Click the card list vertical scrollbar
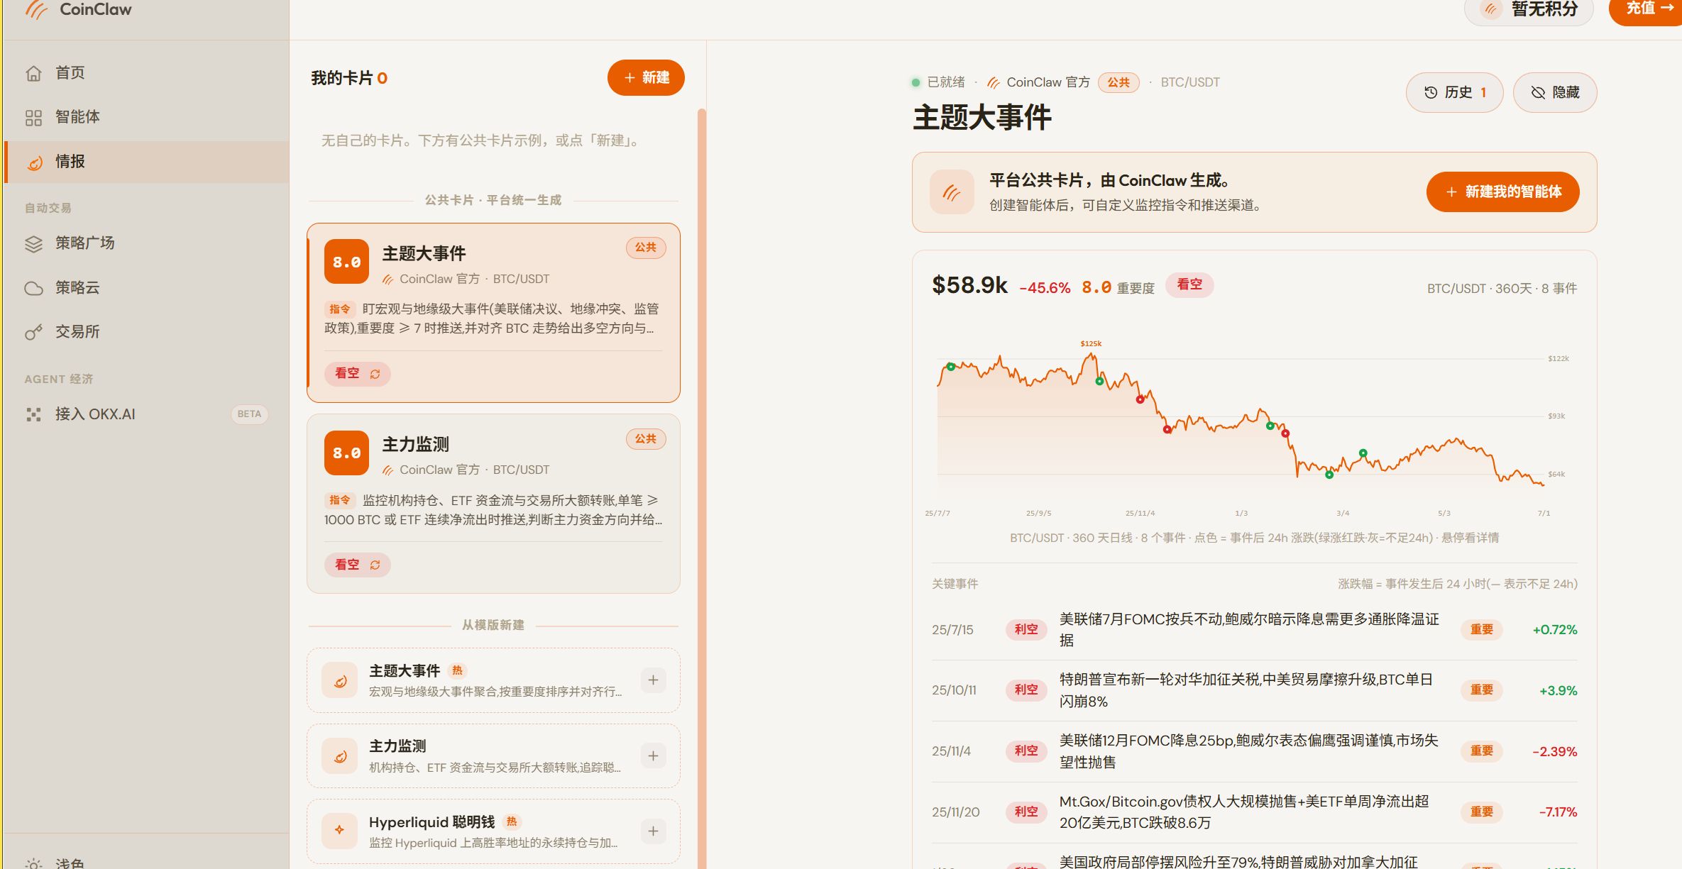The image size is (1682, 869). coord(702,488)
